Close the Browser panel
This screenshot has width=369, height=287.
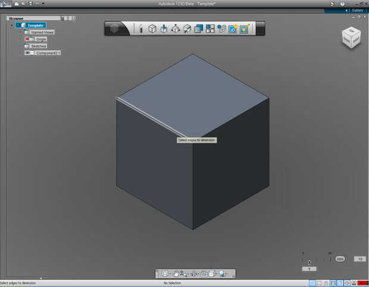73,18
